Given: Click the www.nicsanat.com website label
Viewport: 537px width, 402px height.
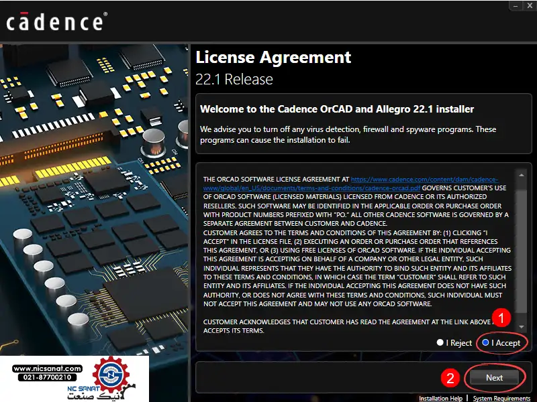Looking at the screenshot, I should pyautogui.click(x=47, y=368).
